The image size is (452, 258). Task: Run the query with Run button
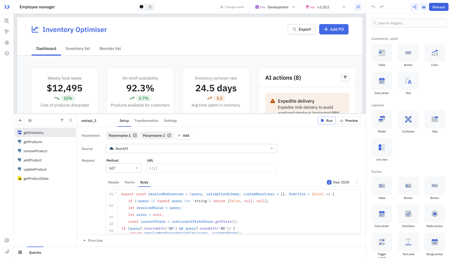point(327,121)
